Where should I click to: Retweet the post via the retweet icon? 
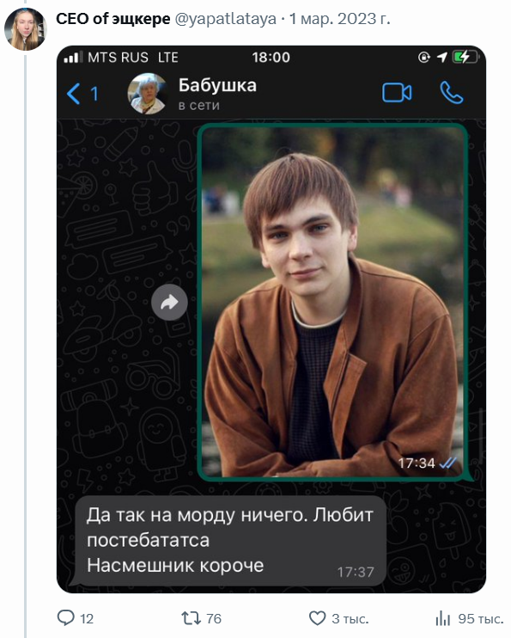[x=191, y=618]
